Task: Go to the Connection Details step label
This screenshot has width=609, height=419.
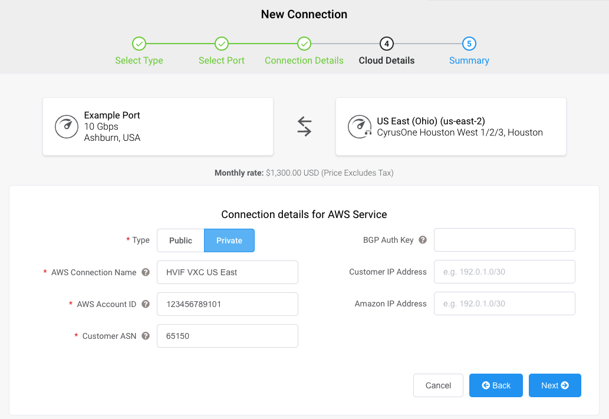Action: coord(304,61)
